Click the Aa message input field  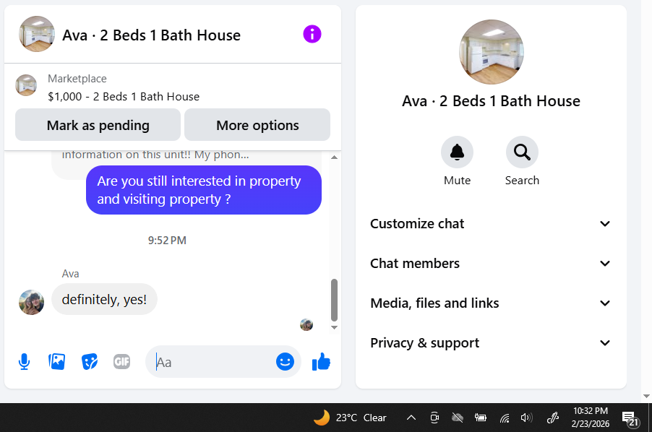(212, 362)
